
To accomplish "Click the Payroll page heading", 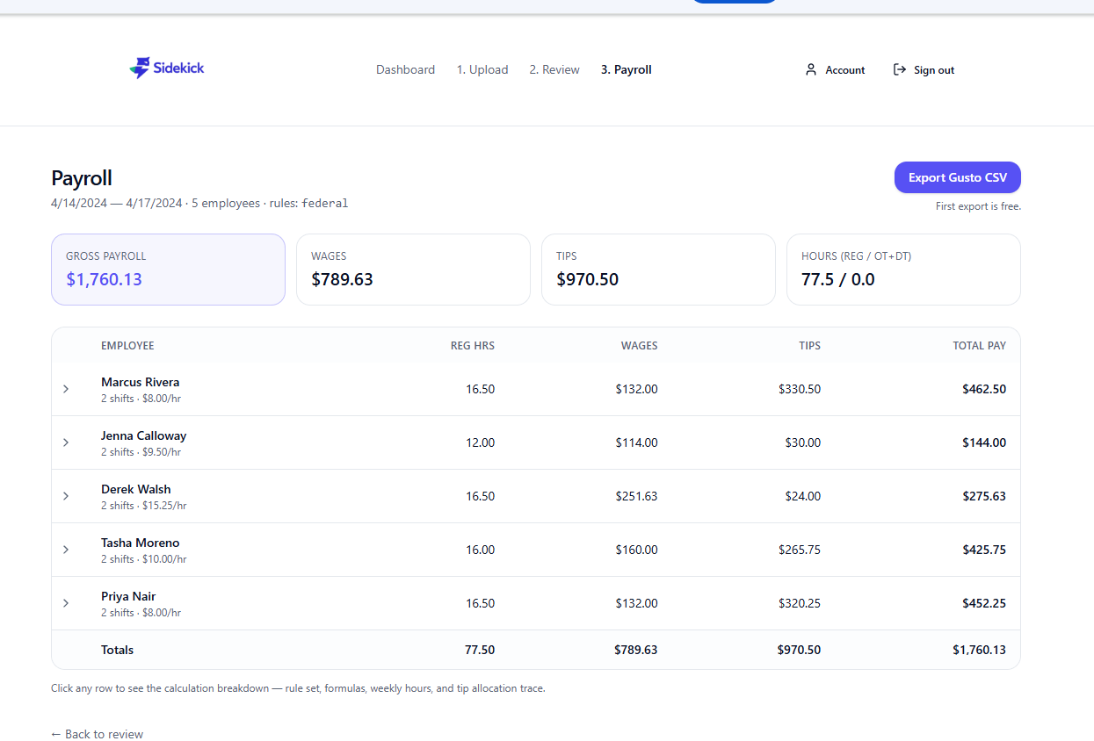I will [82, 178].
